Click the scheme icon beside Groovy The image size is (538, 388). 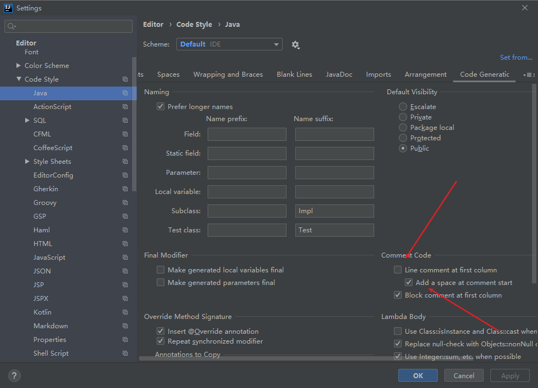coord(125,203)
